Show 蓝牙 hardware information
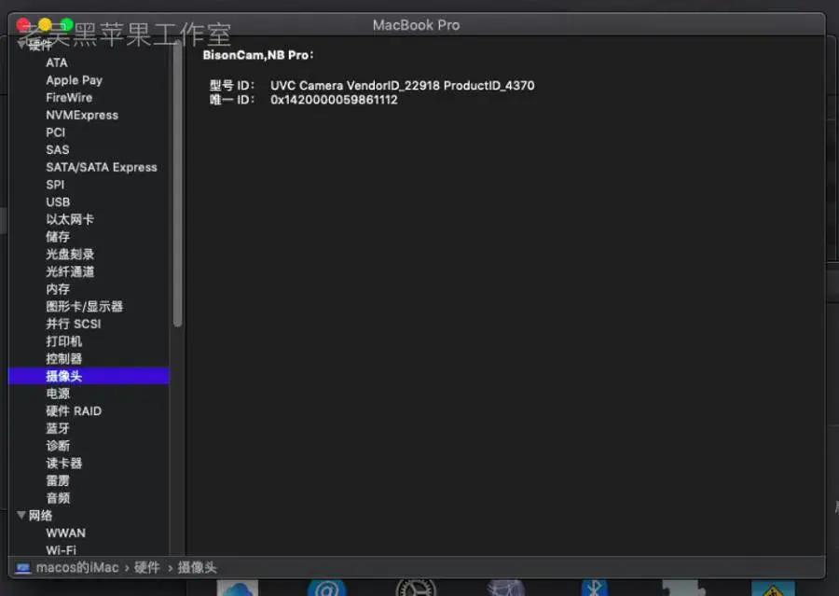839x596 pixels. (58, 428)
